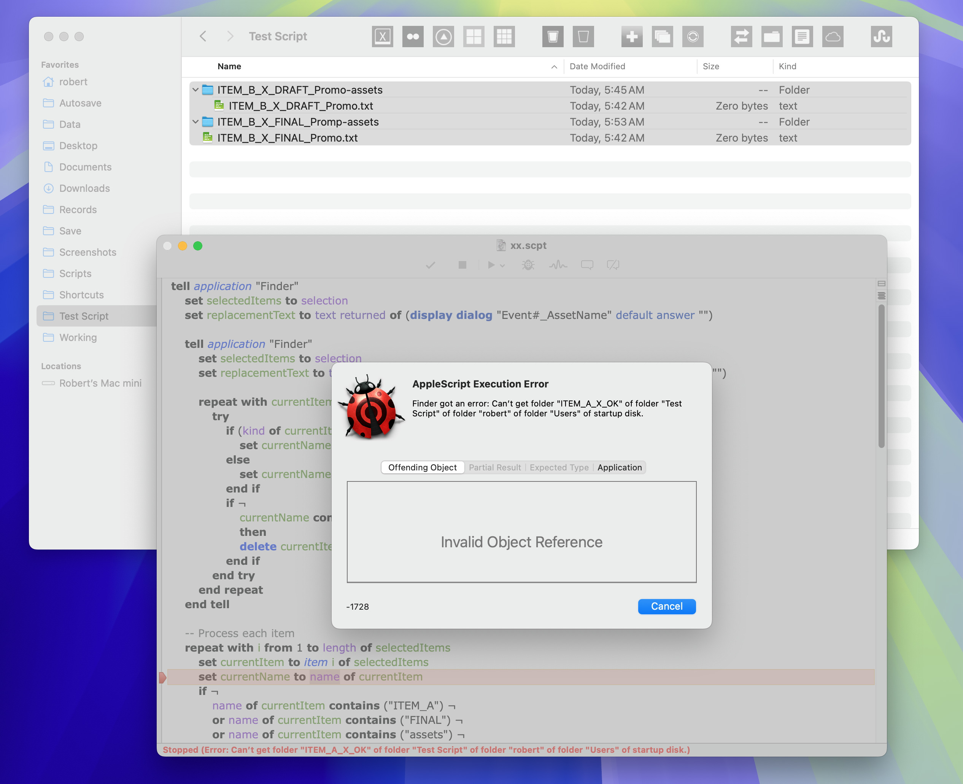Open the run options dropdown arrow

(x=502, y=266)
